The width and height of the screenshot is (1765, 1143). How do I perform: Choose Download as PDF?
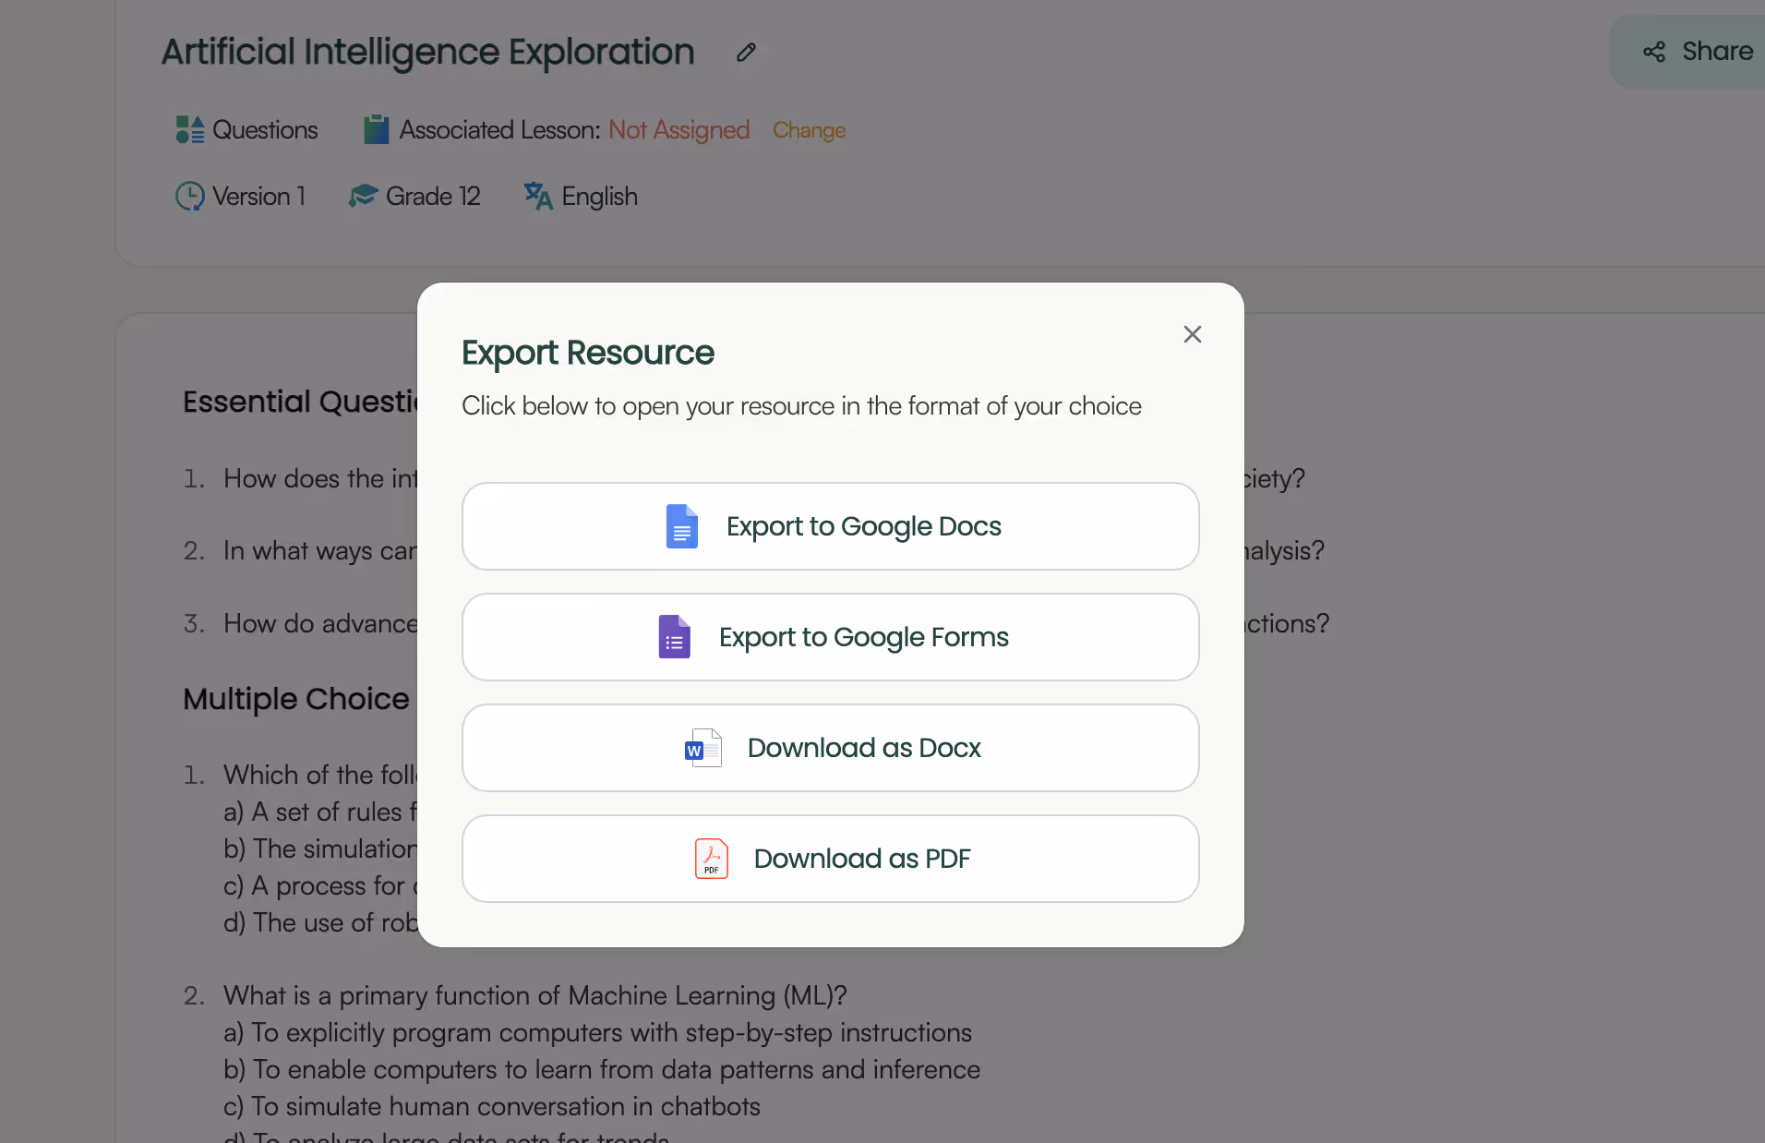(x=830, y=859)
